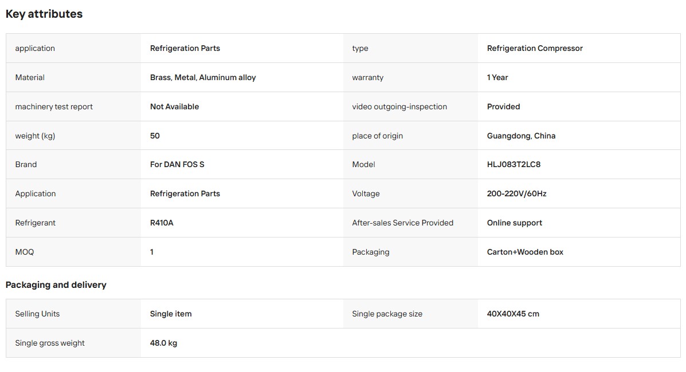This screenshot has height=372, width=686.
Task: Select the gross weight 48.0 kg value
Action: point(163,343)
